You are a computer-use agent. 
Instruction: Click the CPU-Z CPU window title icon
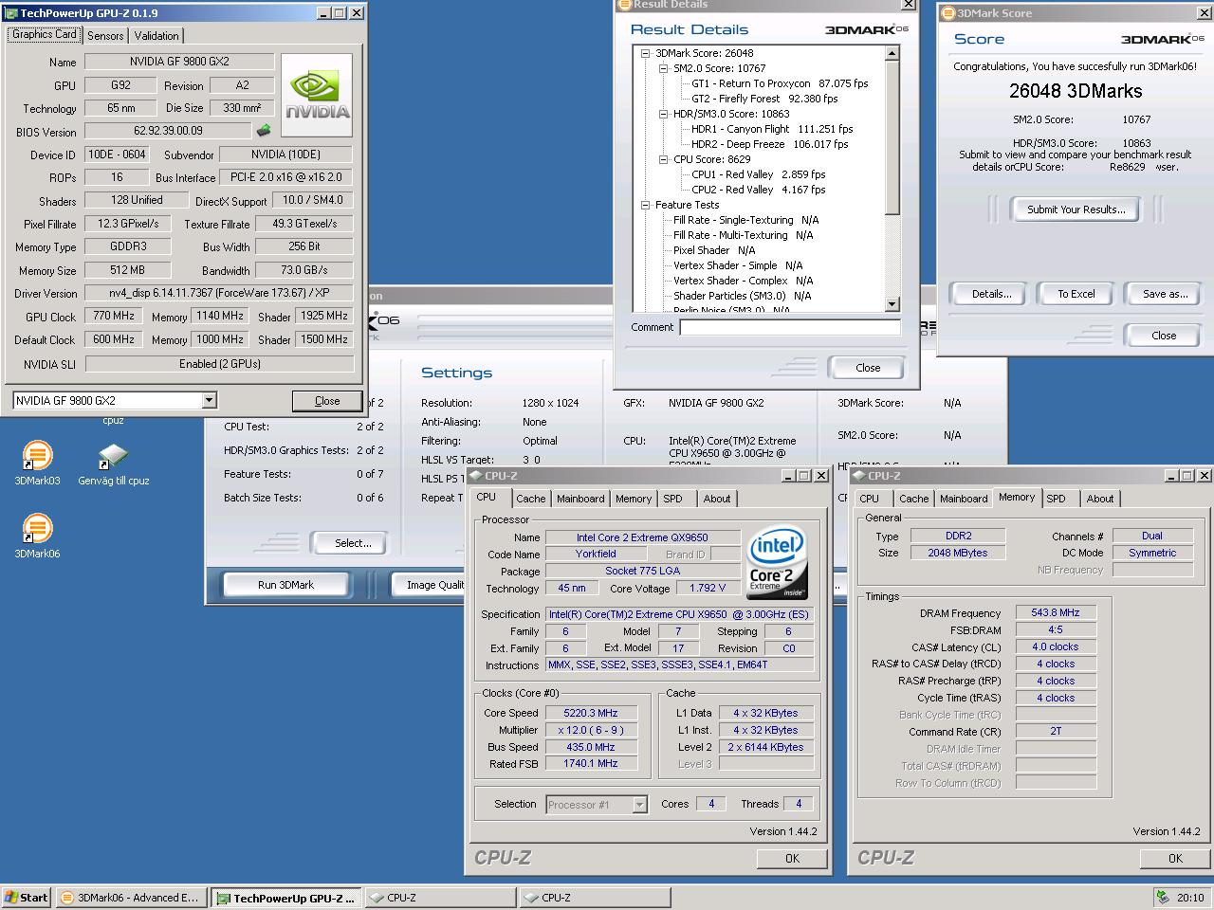click(x=476, y=476)
